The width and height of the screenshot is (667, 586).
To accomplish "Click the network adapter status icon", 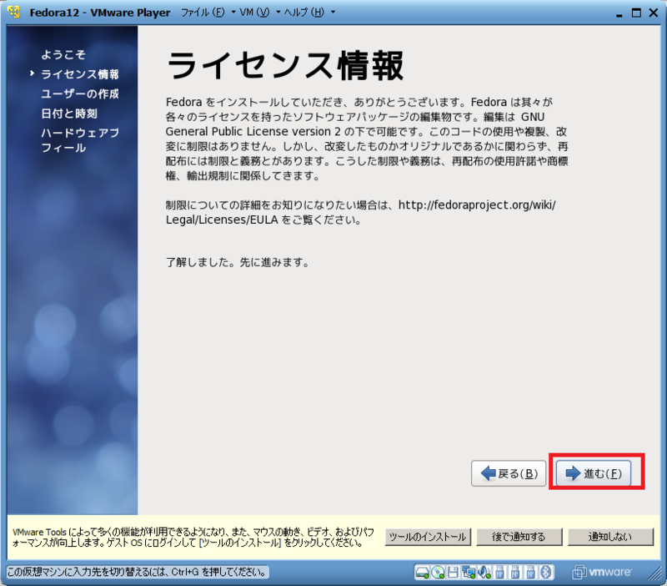I will tap(470, 573).
